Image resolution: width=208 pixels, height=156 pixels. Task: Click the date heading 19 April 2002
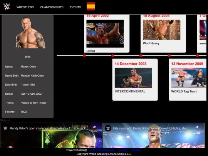[x=97, y=16]
